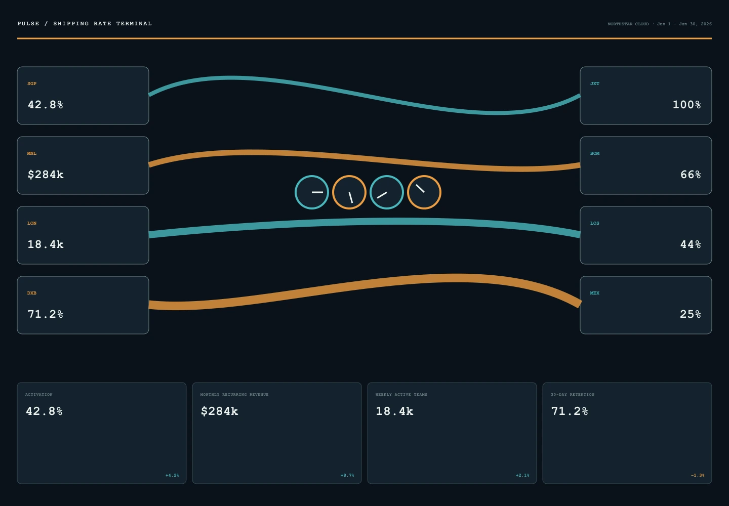
Task: Click the PULSE / SHIPPING RATE TERMINAL title
Action: pos(85,23)
